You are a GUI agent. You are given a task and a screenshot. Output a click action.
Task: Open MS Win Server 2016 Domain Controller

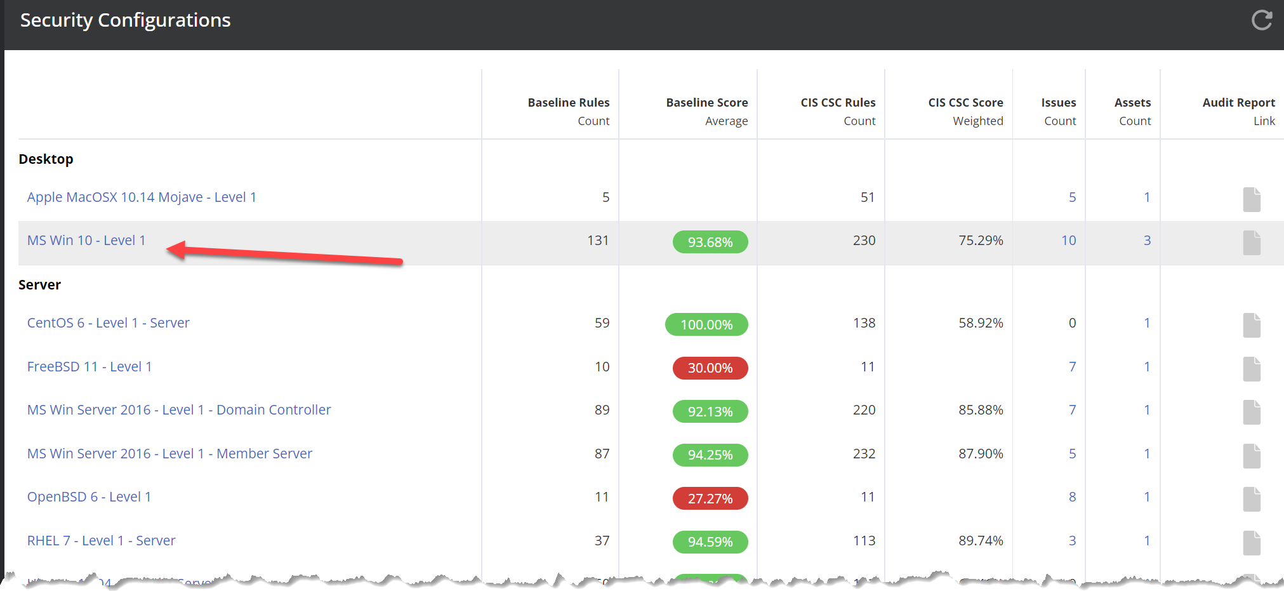[179, 410]
